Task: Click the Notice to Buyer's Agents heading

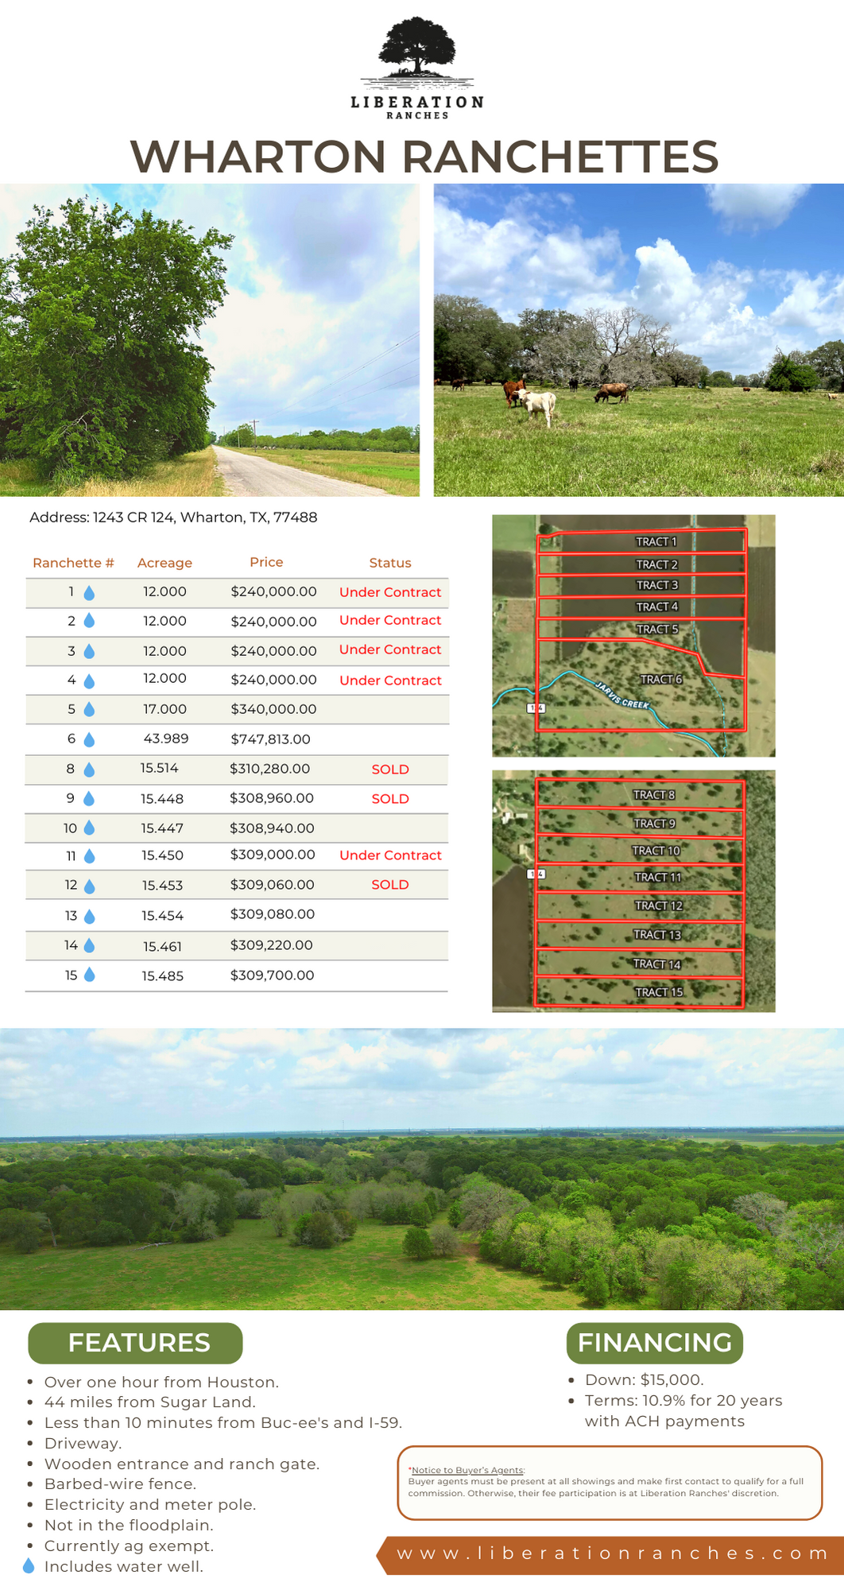Action: click(x=467, y=1470)
